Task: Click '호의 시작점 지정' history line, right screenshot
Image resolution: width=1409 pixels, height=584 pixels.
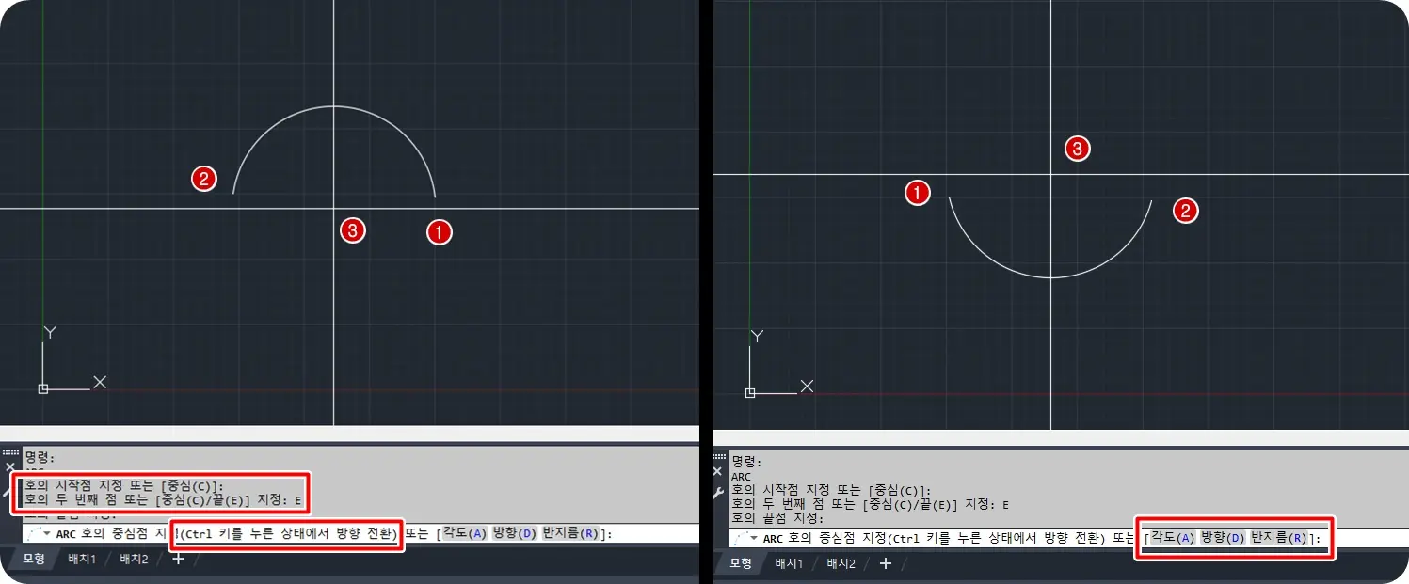Action: click(x=831, y=491)
